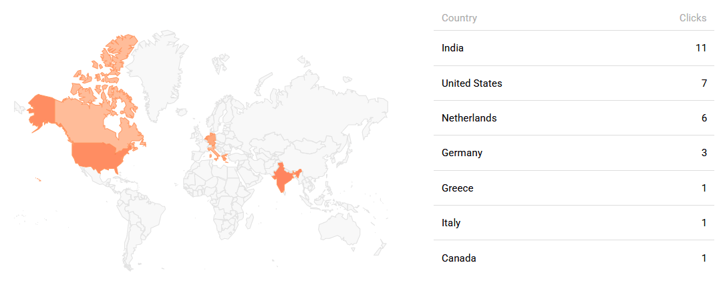Click the 6 clicks value for Netherlands
Image resolution: width=723 pixels, height=285 pixels.
pyautogui.click(x=704, y=118)
